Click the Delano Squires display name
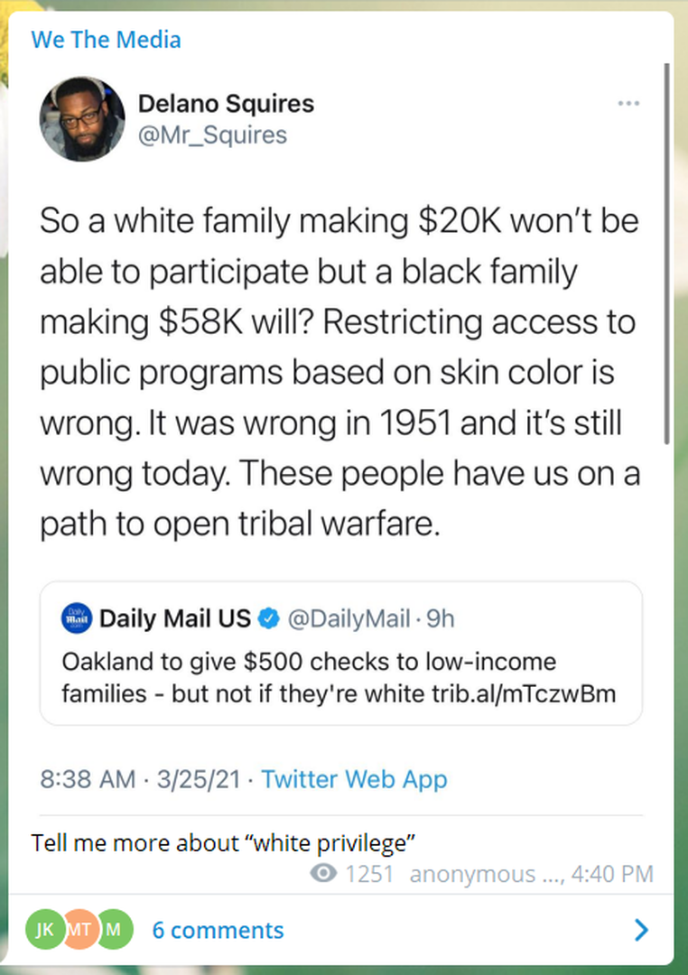Screen dimensions: 688x975 (x=226, y=104)
